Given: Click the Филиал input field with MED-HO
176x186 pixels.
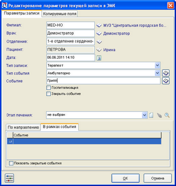Looking at the screenshot, I should [70, 25].
